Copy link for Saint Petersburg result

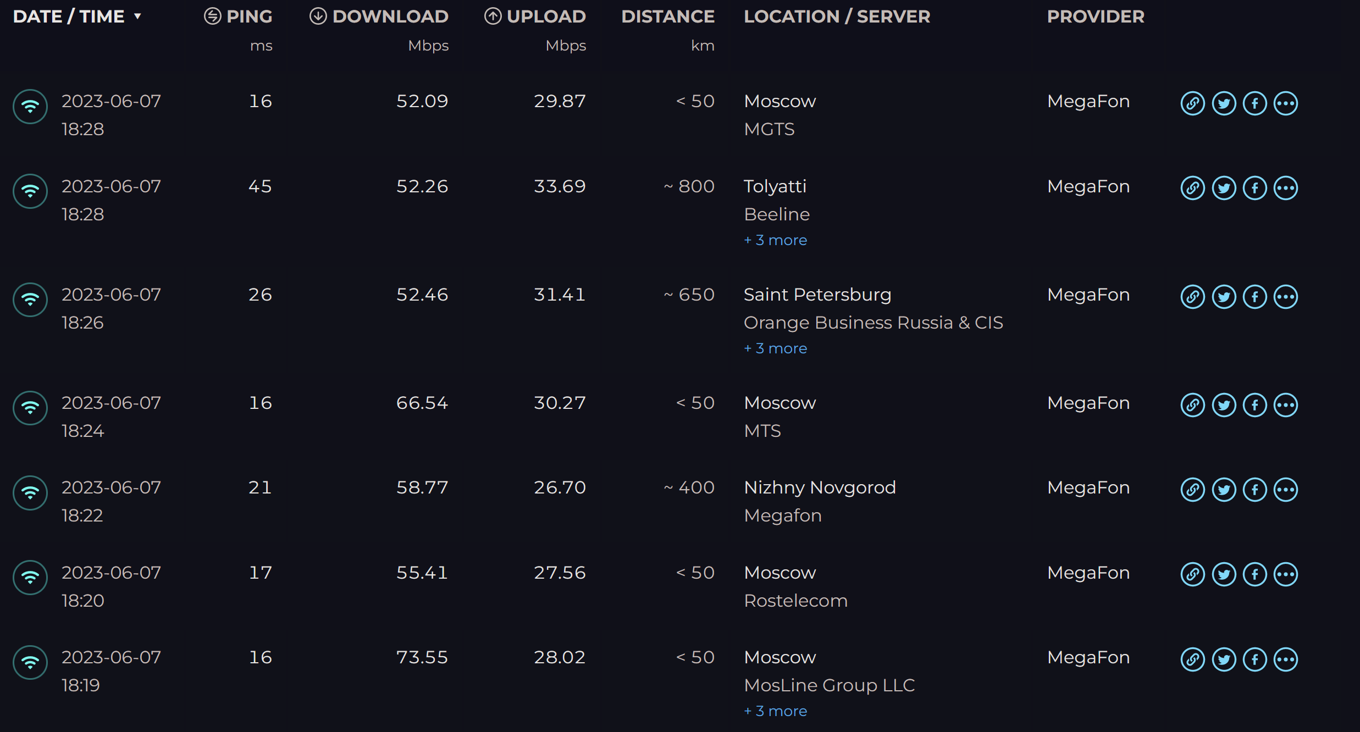point(1192,297)
